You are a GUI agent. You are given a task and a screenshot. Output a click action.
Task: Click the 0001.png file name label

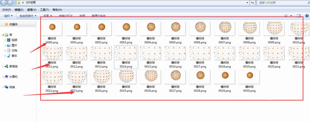[x=77, y=42]
